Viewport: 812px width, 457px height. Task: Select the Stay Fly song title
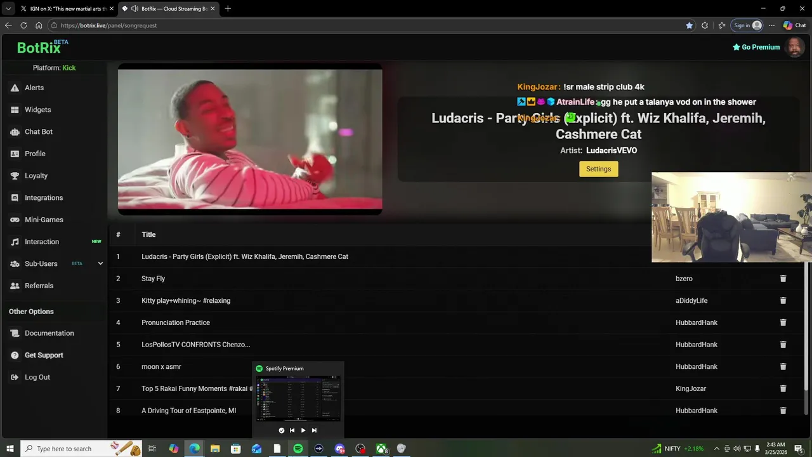153,279
